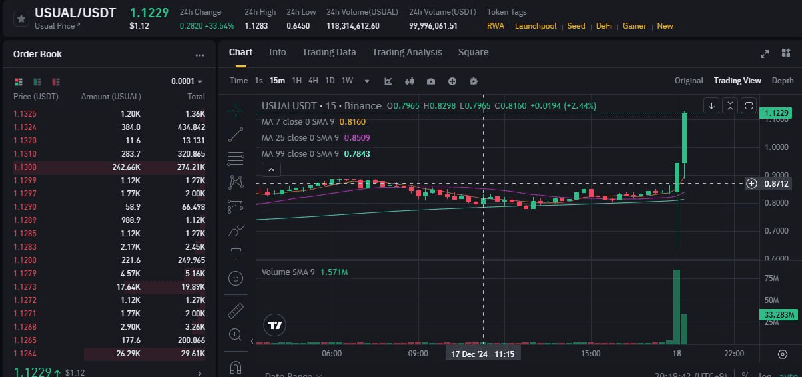Show combined buy and sell order book view
This screenshot has width=802, height=377.
[x=19, y=81]
